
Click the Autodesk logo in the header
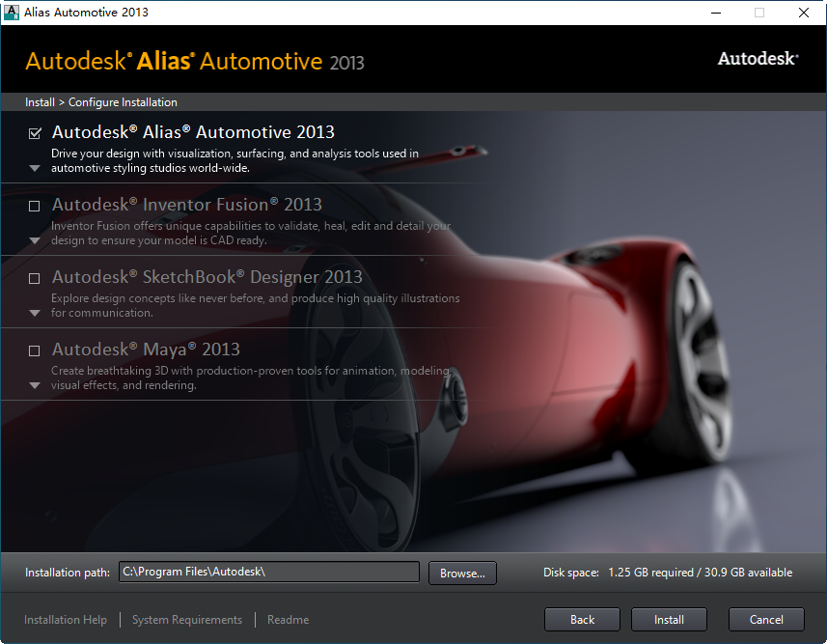pyautogui.click(x=758, y=59)
